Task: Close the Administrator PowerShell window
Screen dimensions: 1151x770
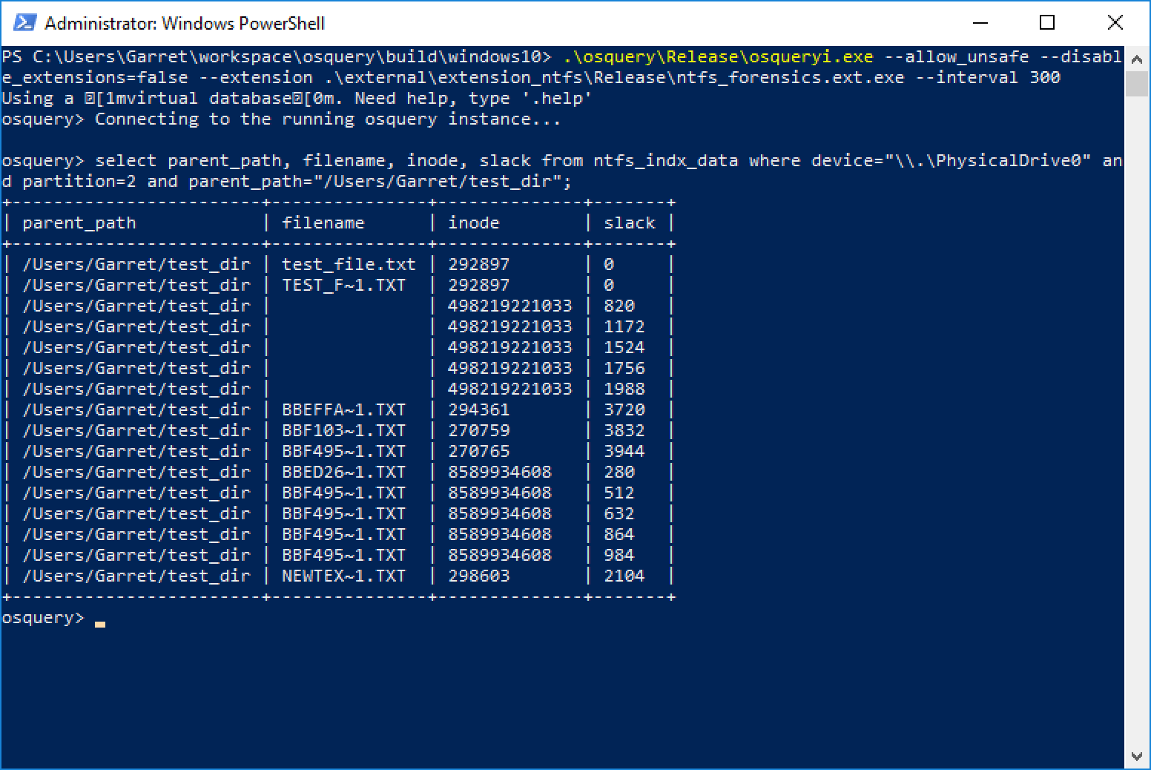Action: click(1115, 23)
